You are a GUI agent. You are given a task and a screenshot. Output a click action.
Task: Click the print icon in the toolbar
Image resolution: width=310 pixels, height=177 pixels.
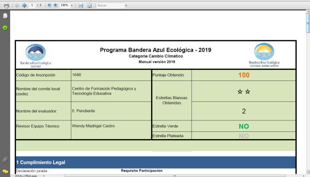[x=6, y=5]
